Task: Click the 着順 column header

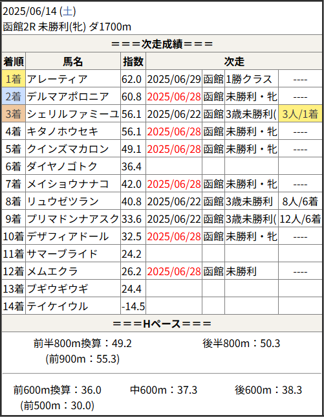Action: (14, 62)
